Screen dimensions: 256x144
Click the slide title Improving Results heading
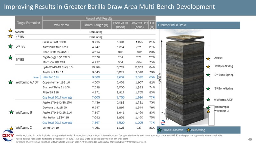coord(109,7)
